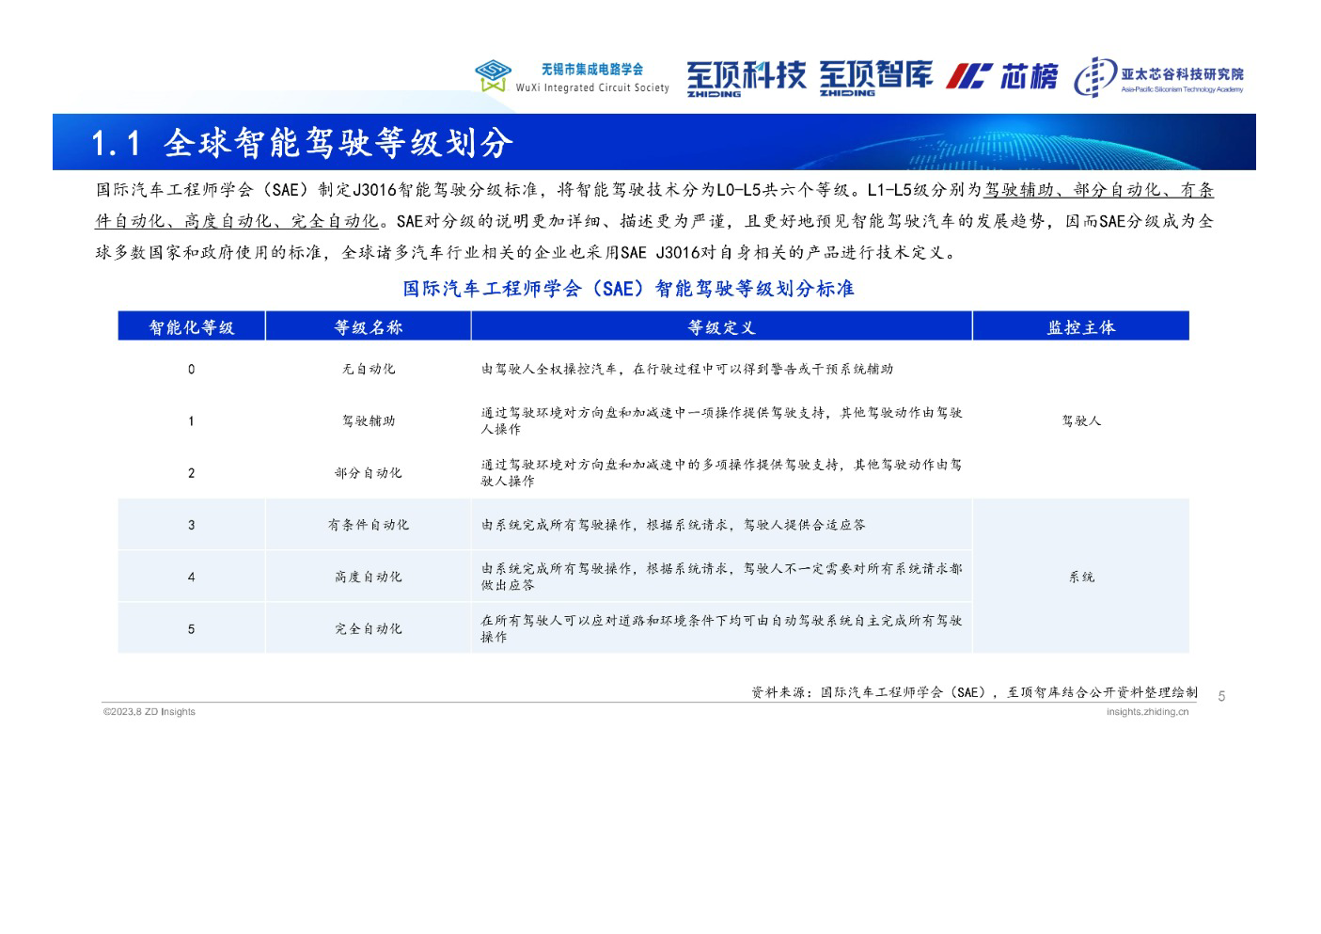Screen dimensions: 1321x934
Task: Click the 驾驶人 monitoring subject cell
Action: click(x=1081, y=421)
